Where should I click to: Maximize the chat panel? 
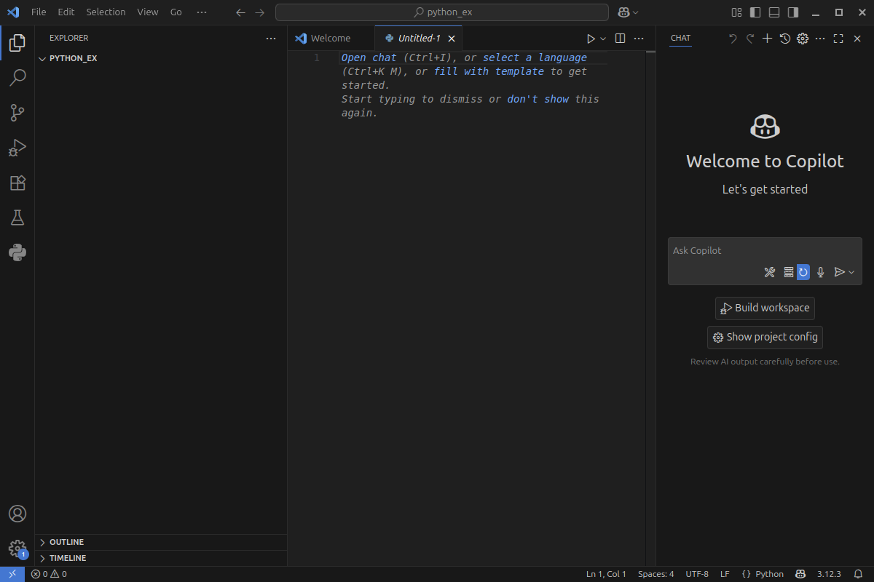tap(838, 39)
